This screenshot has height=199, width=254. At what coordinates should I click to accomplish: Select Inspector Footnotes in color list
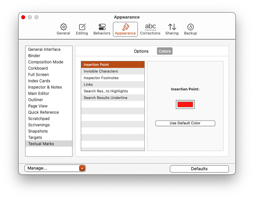click(113, 78)
